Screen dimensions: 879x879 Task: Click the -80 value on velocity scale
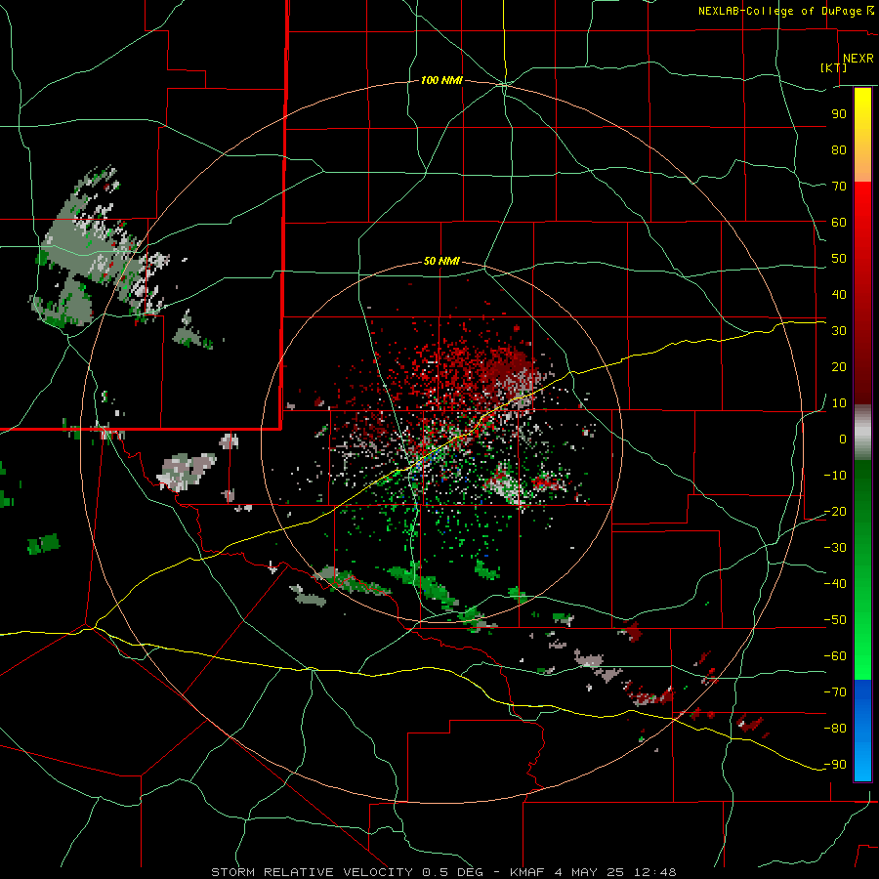[x=835, y=729]
